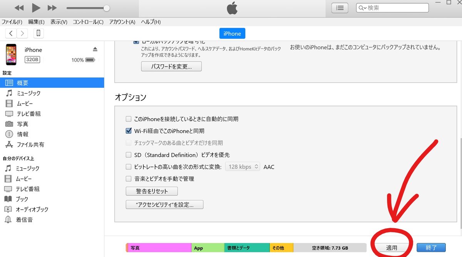462x257 pixels.
Task: Click the rewind previous track button
Action: click(x=19, y=8)
